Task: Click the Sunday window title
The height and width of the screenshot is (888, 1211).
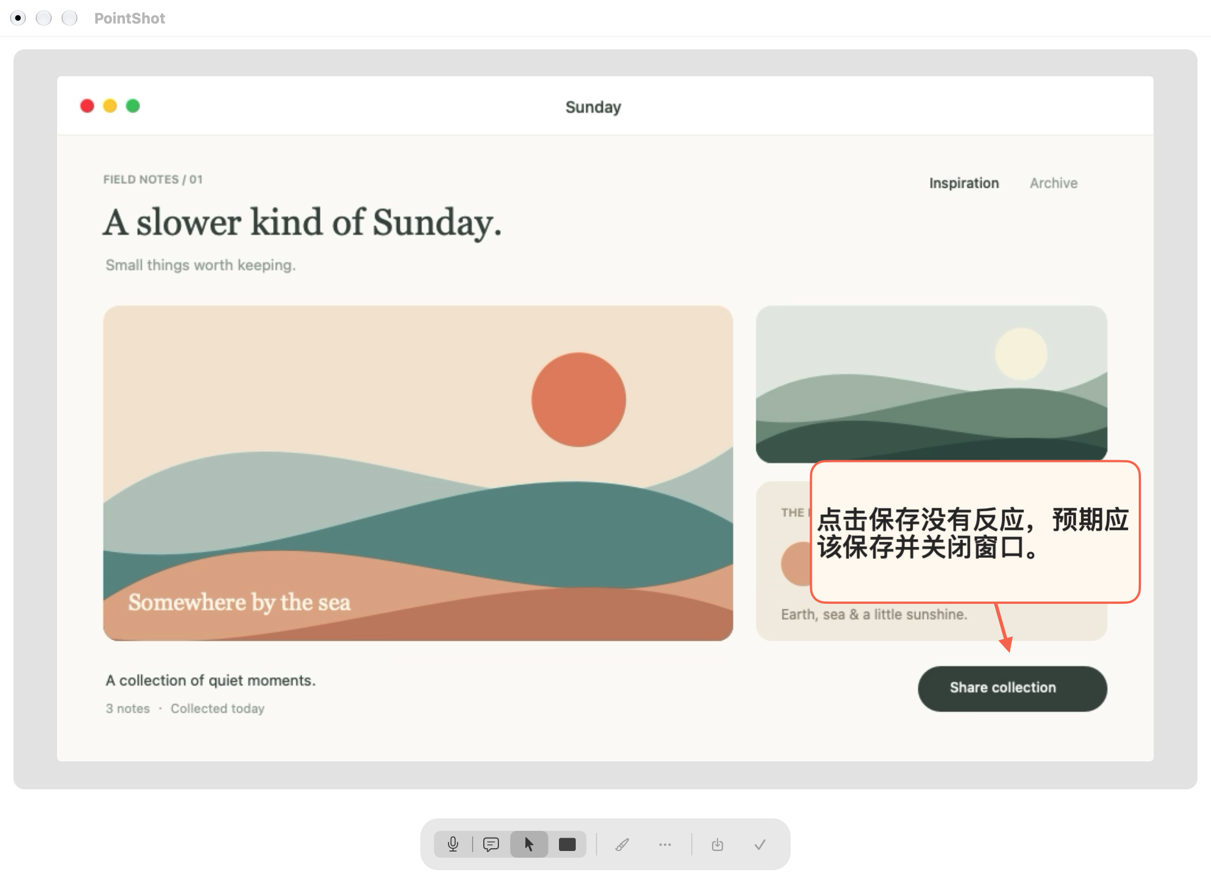Action: pos(593,107)
